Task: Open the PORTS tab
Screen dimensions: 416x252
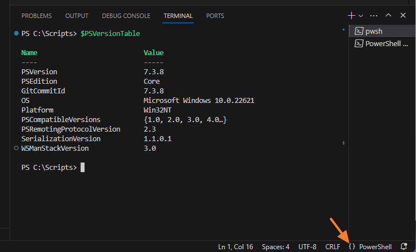Action: pos(215,16)
